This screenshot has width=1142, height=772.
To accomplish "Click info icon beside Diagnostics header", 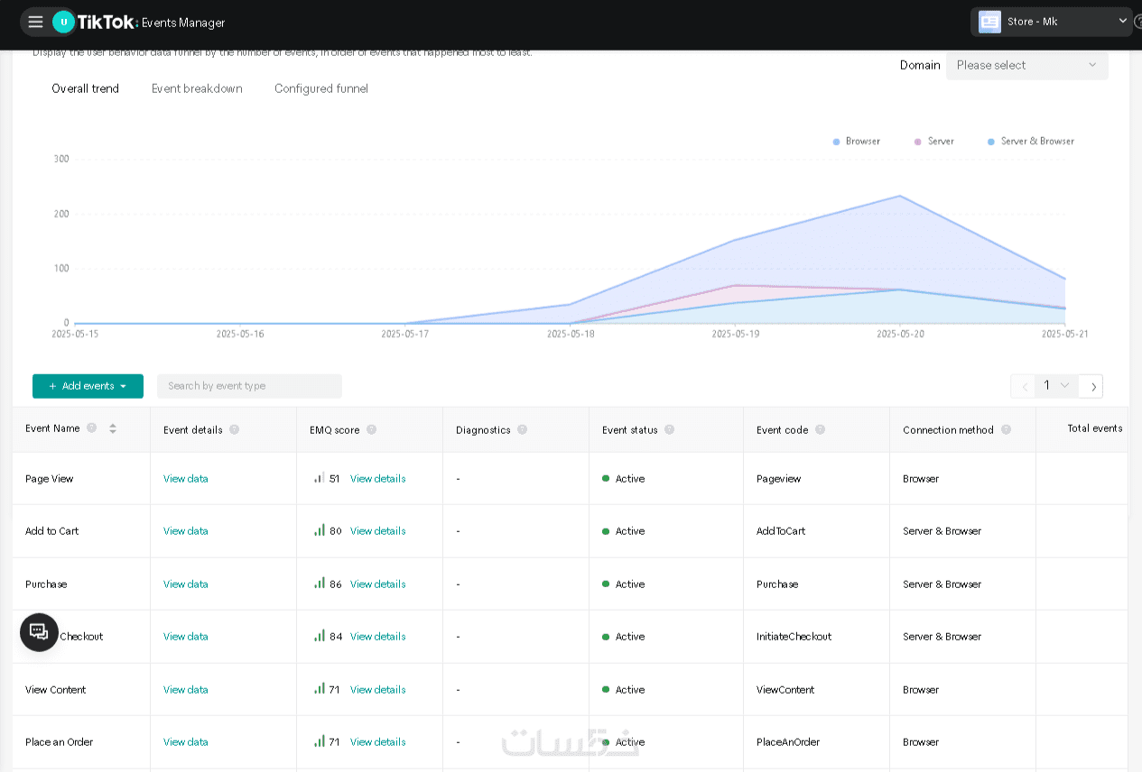I will (x=522, y=430).
